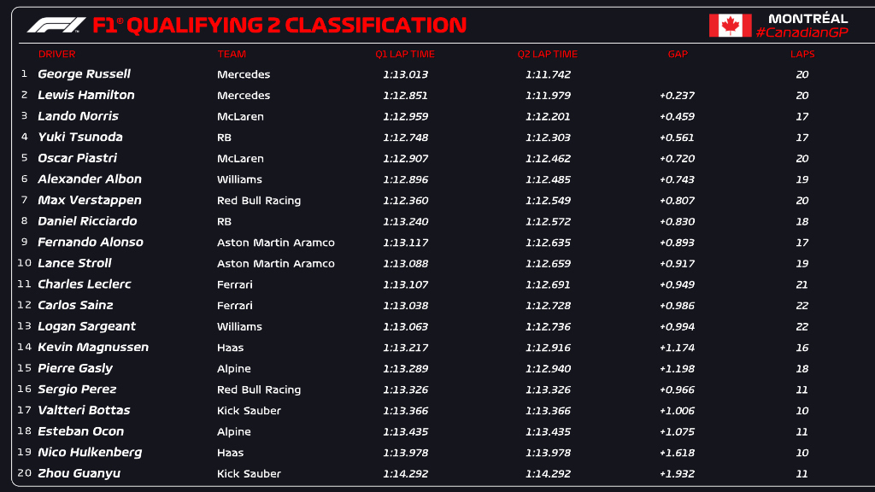Select driver George Russell
The width and height of the screenshot is (875, 492).
84,74
